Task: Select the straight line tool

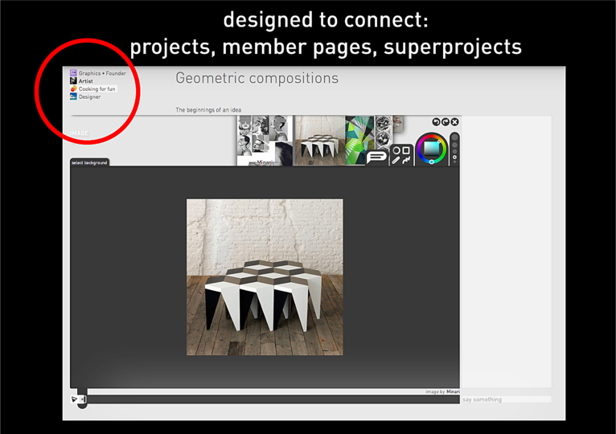Action: pos(396,160)
